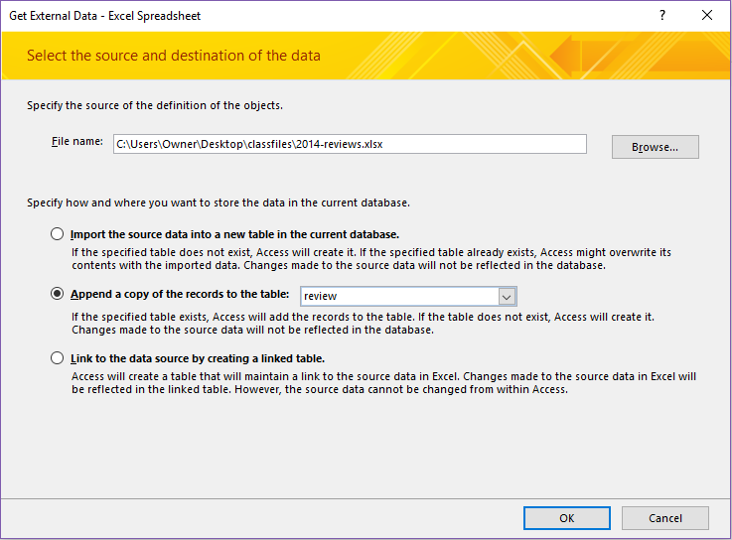Click the 'Import the source data' label text

click(x=234, y=234)
